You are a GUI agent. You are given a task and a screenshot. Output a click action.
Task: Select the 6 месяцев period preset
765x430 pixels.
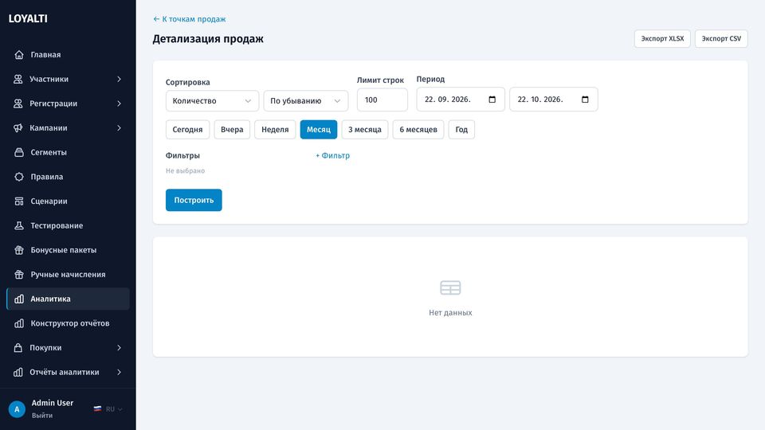(x=418, y=130)
